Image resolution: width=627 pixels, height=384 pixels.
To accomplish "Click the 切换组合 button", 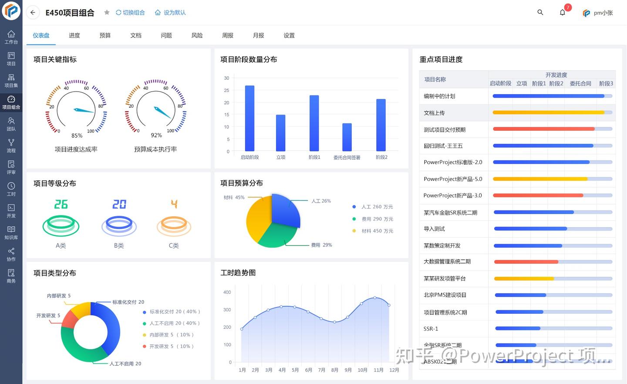I will 129,13.
